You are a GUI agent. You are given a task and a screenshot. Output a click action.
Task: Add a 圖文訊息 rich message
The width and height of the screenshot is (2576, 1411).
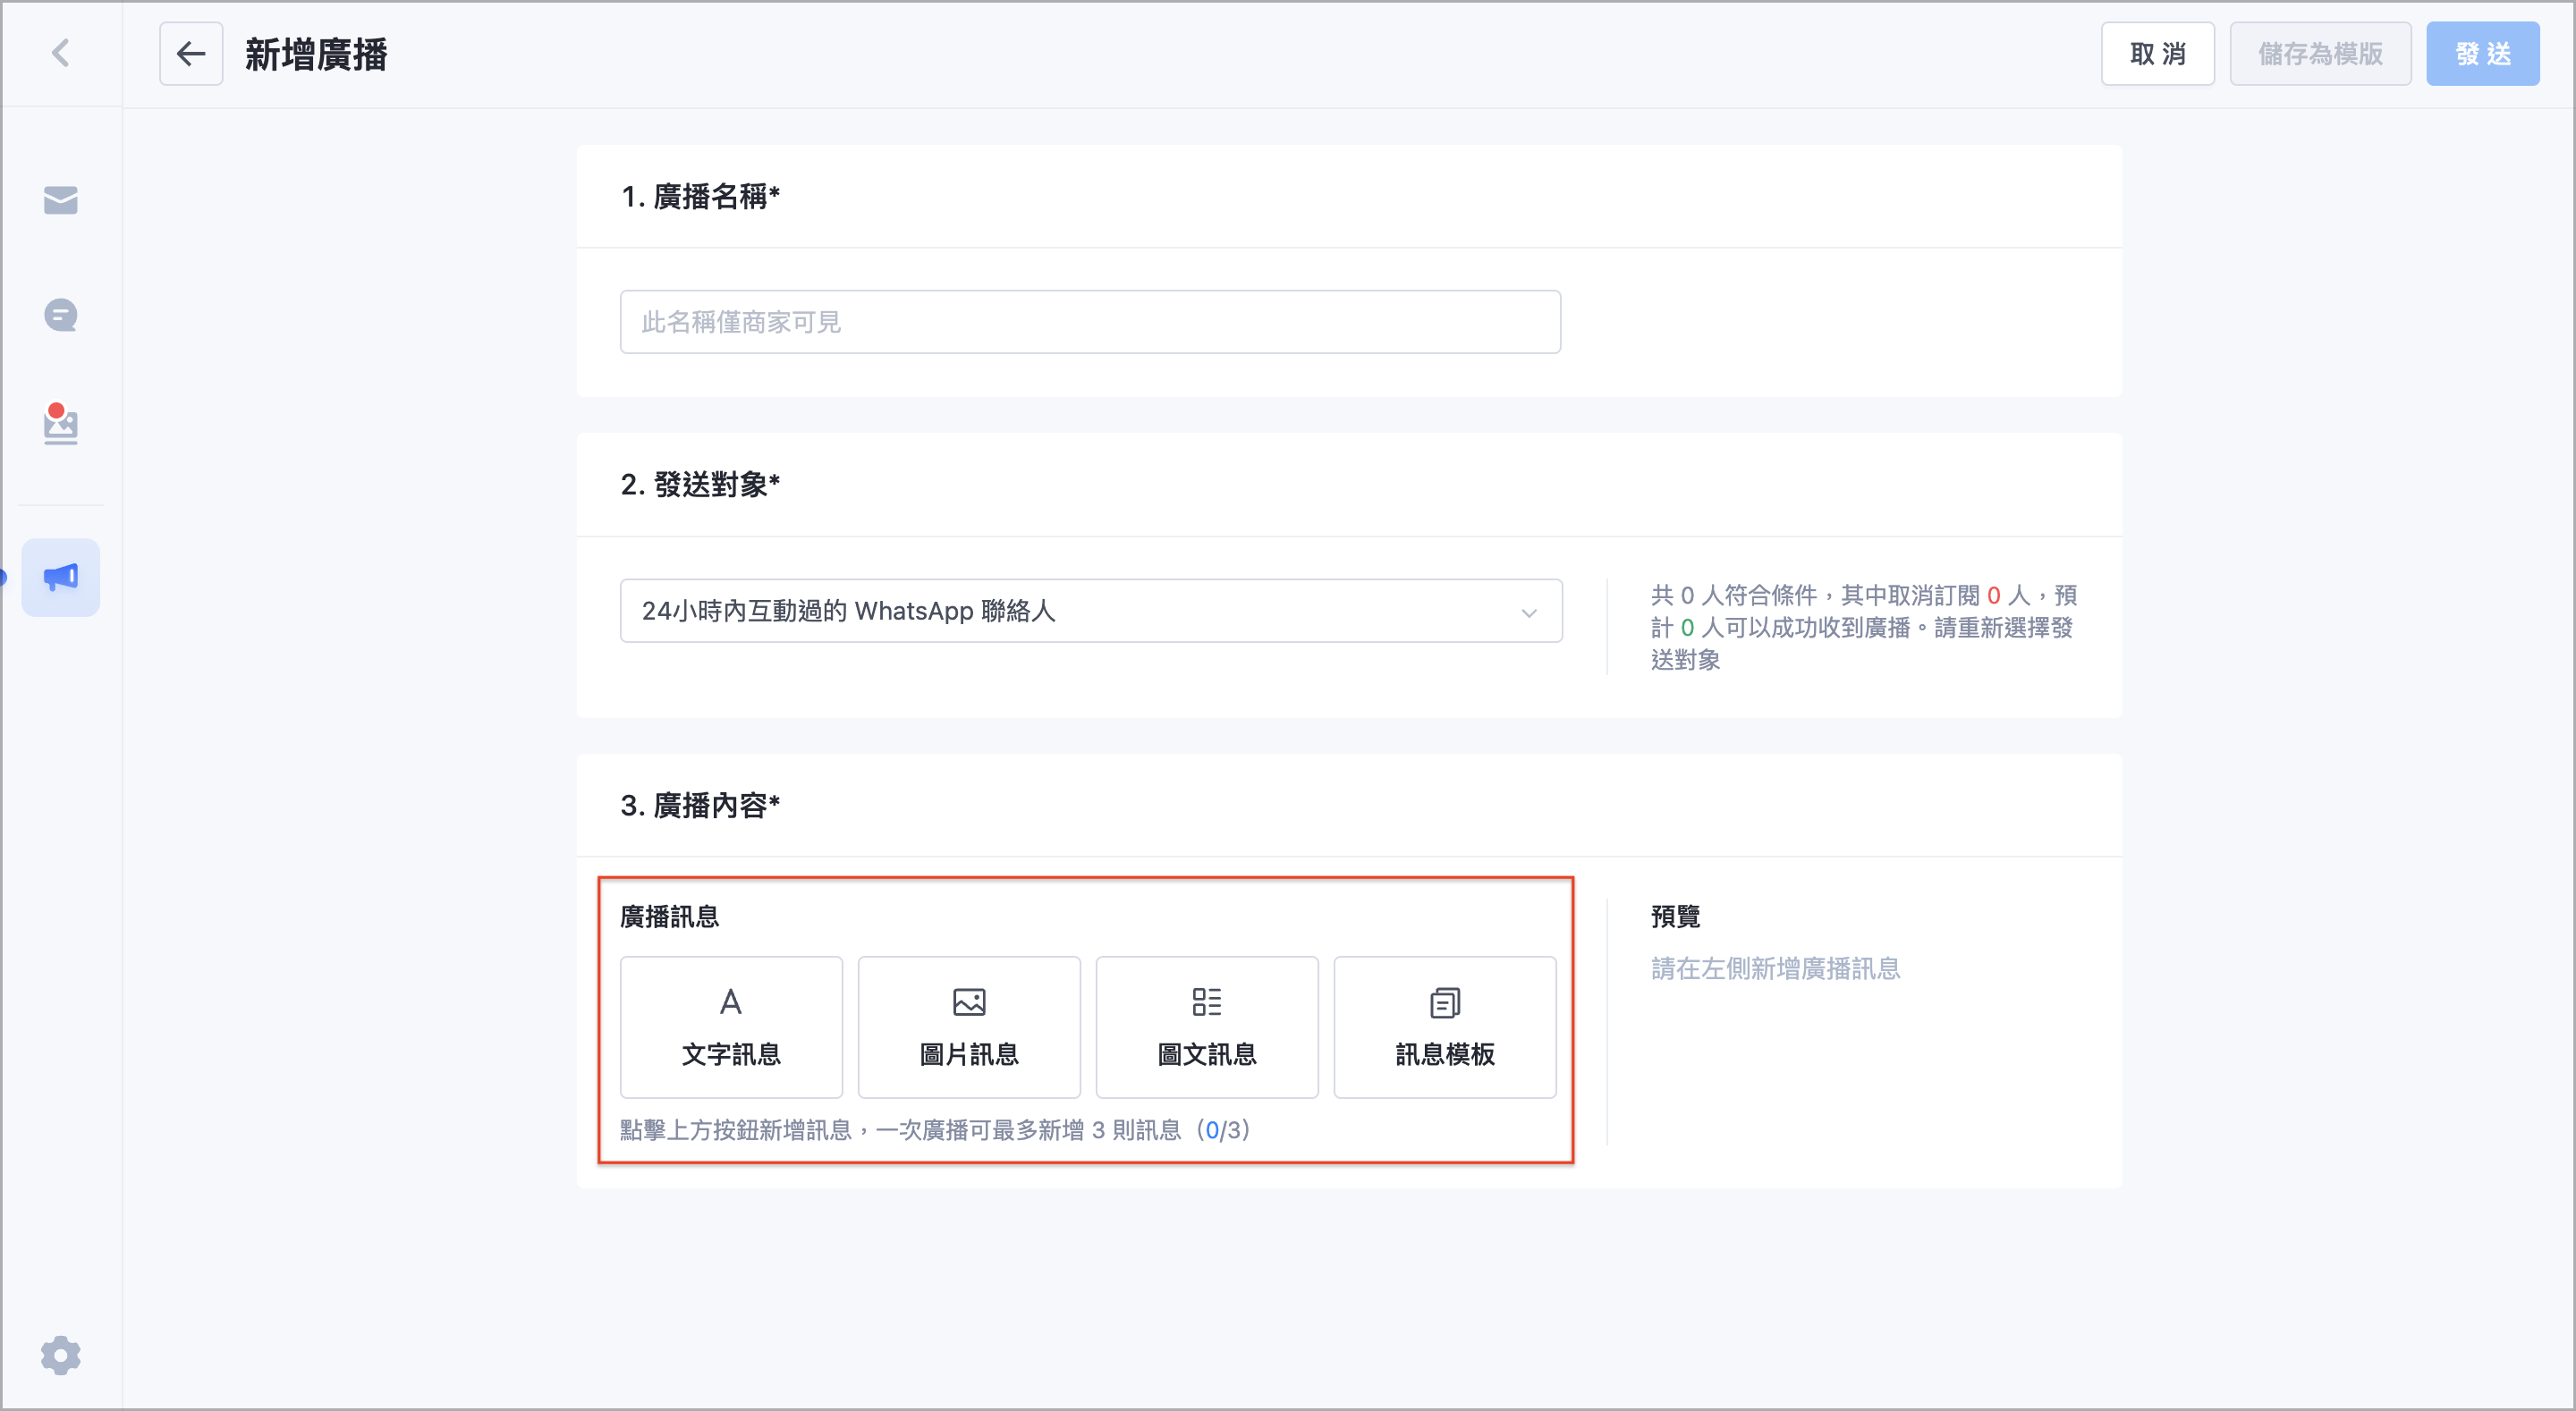point(1207,1027)
